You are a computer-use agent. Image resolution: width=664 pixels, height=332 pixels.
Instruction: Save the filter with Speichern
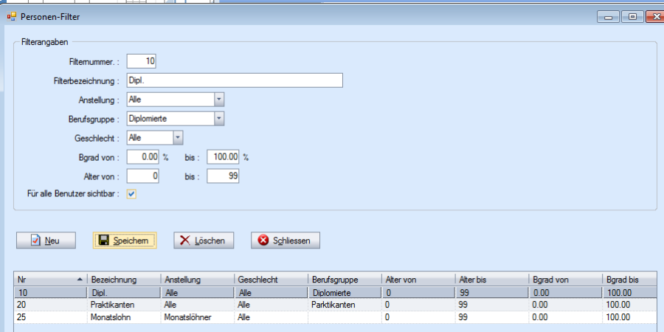125,241
